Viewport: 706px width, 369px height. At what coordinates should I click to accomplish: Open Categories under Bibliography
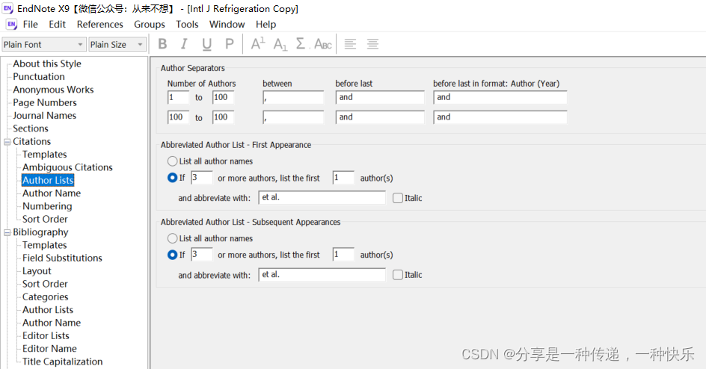coord(45,297)
